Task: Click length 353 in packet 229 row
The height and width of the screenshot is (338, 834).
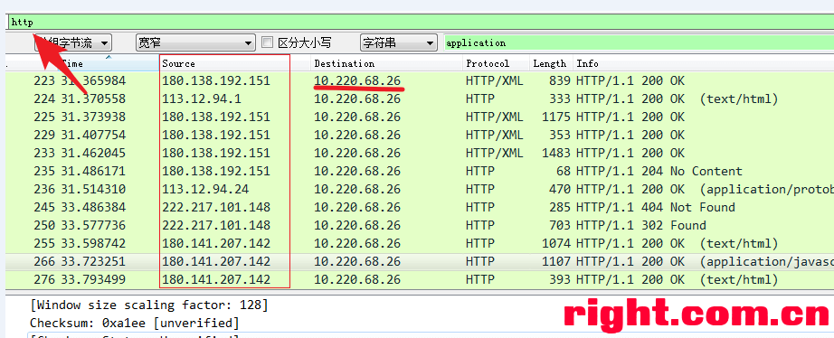Action: tap(560, 135)
